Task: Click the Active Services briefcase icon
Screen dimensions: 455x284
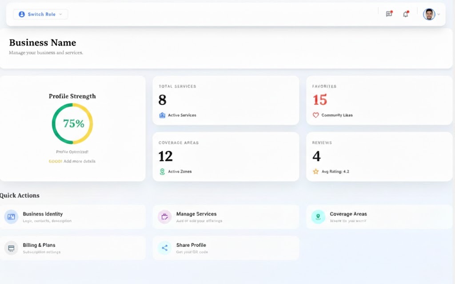Action: (x=162, y=115)
